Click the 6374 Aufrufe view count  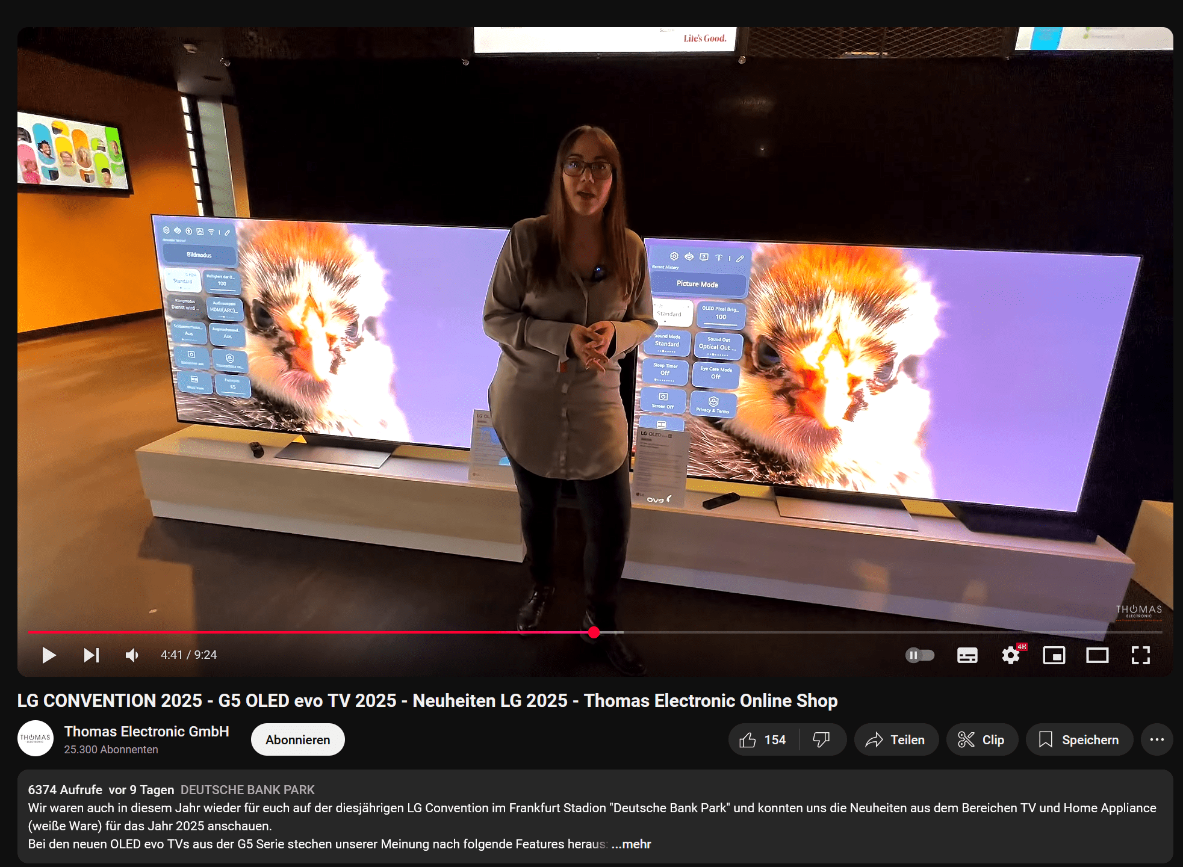[x=65, y=790]
